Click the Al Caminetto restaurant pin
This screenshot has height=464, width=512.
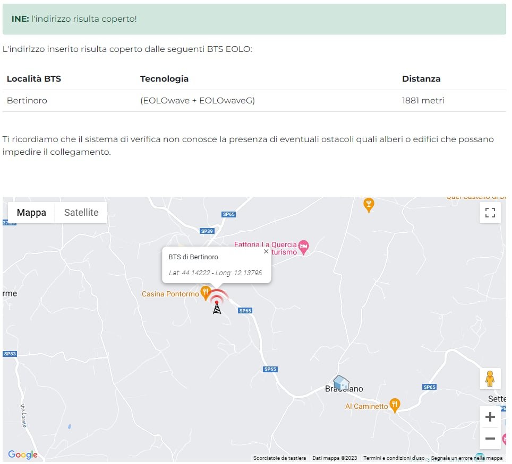[395, 405]
